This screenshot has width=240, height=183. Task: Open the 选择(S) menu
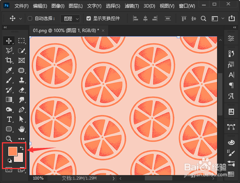coord(113,6)
